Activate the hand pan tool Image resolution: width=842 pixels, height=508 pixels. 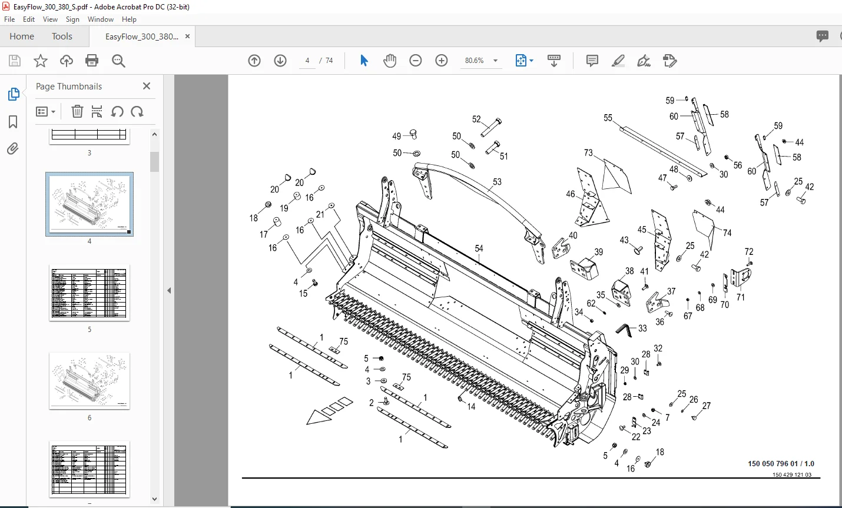(x=390, y=61)
